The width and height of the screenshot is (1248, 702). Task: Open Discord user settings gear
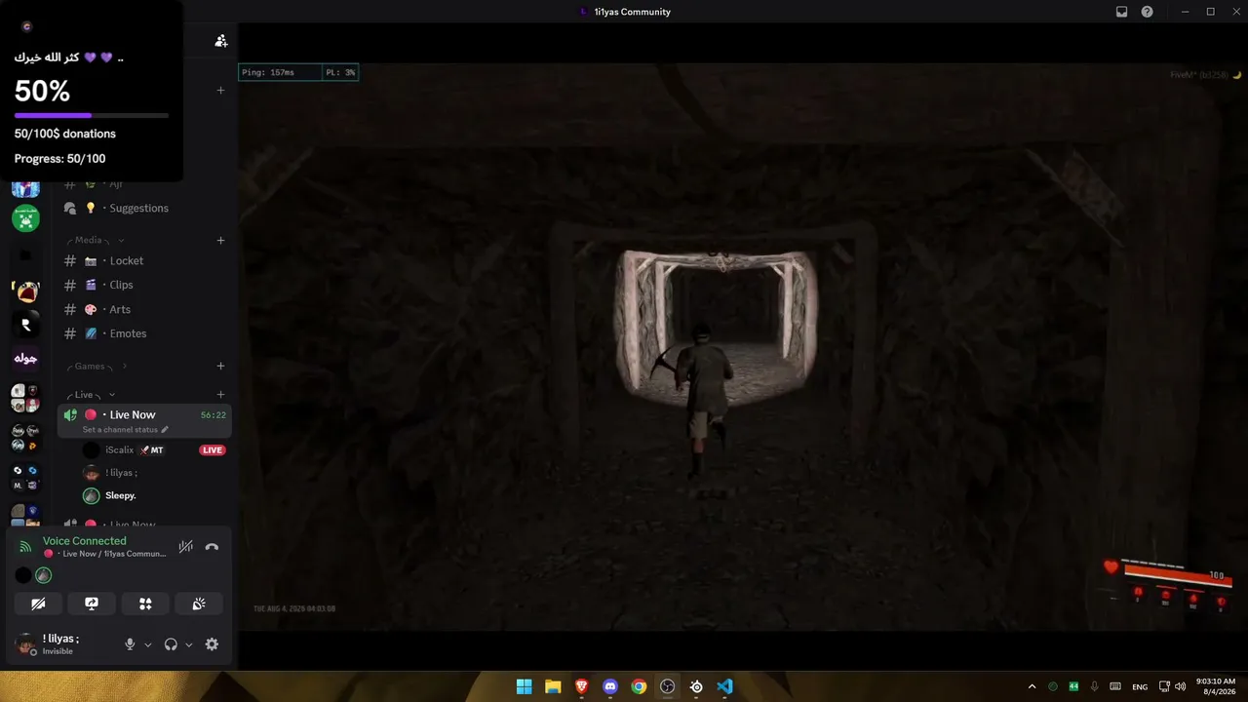212,644
